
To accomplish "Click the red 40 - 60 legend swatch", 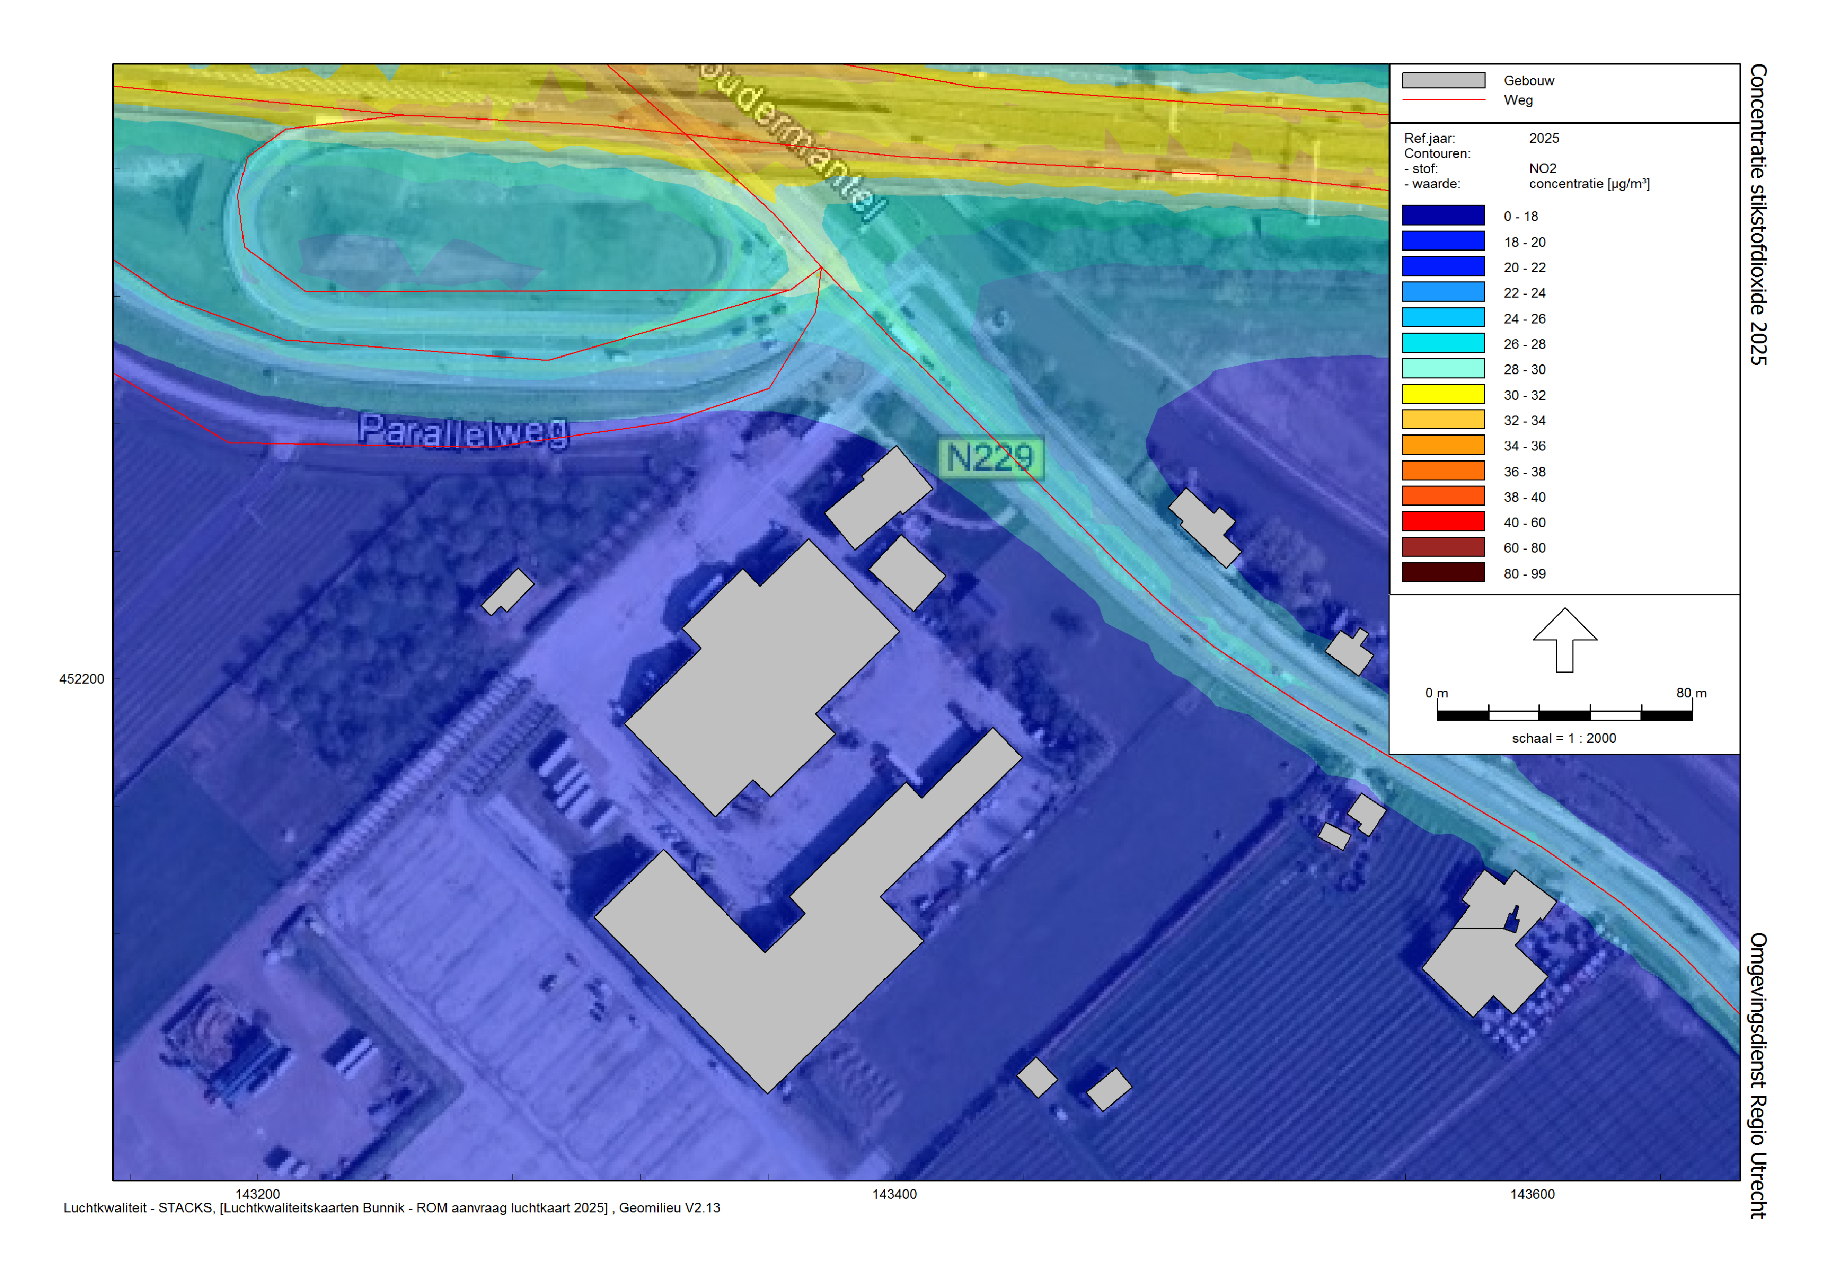I will [x=1442, y=522].
